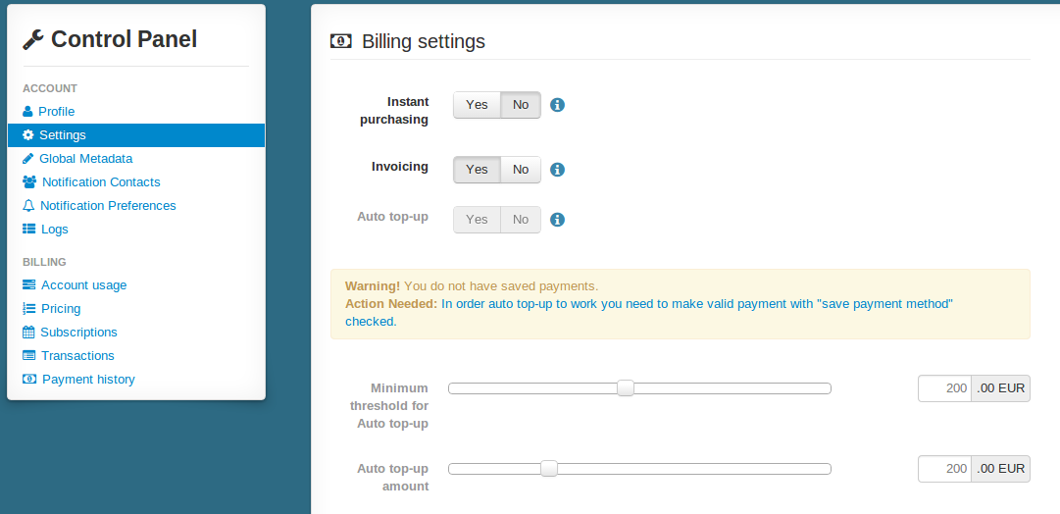
Task: Click the Notification Contacts group icon
Action: click(29, 181)
